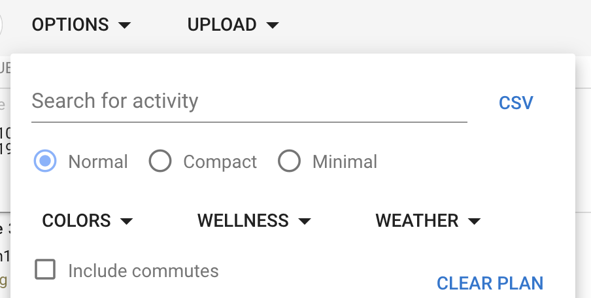Click the Minimal label text
The image size is (591, 298).
click(345, 162)
